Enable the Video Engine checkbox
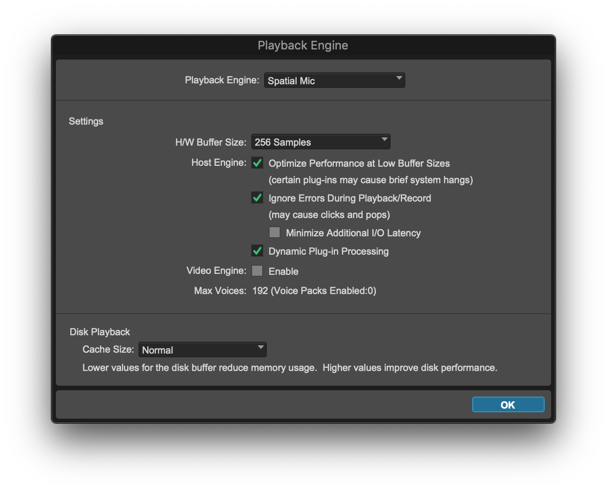 [257, 271]
